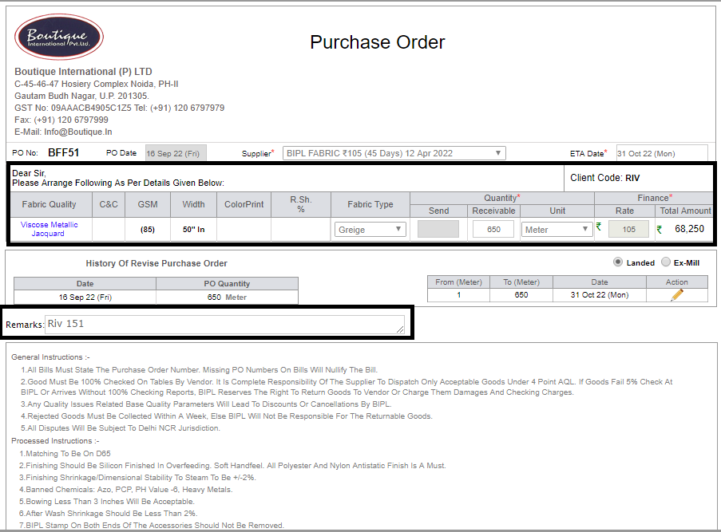The image size is (721, 532).
Task: Click the Total Amount value 68,250
Action: 689,229
